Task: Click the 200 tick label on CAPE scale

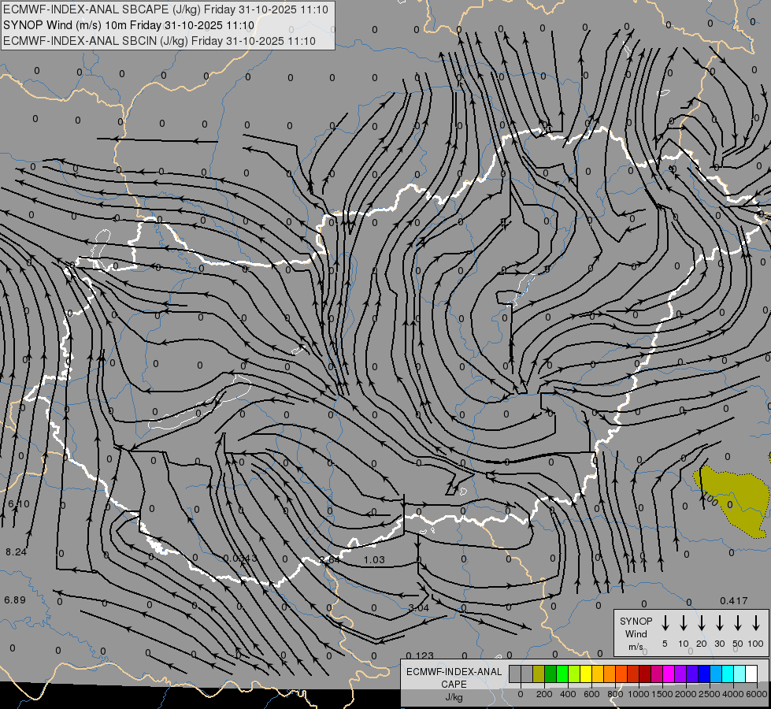Action: 544,694
